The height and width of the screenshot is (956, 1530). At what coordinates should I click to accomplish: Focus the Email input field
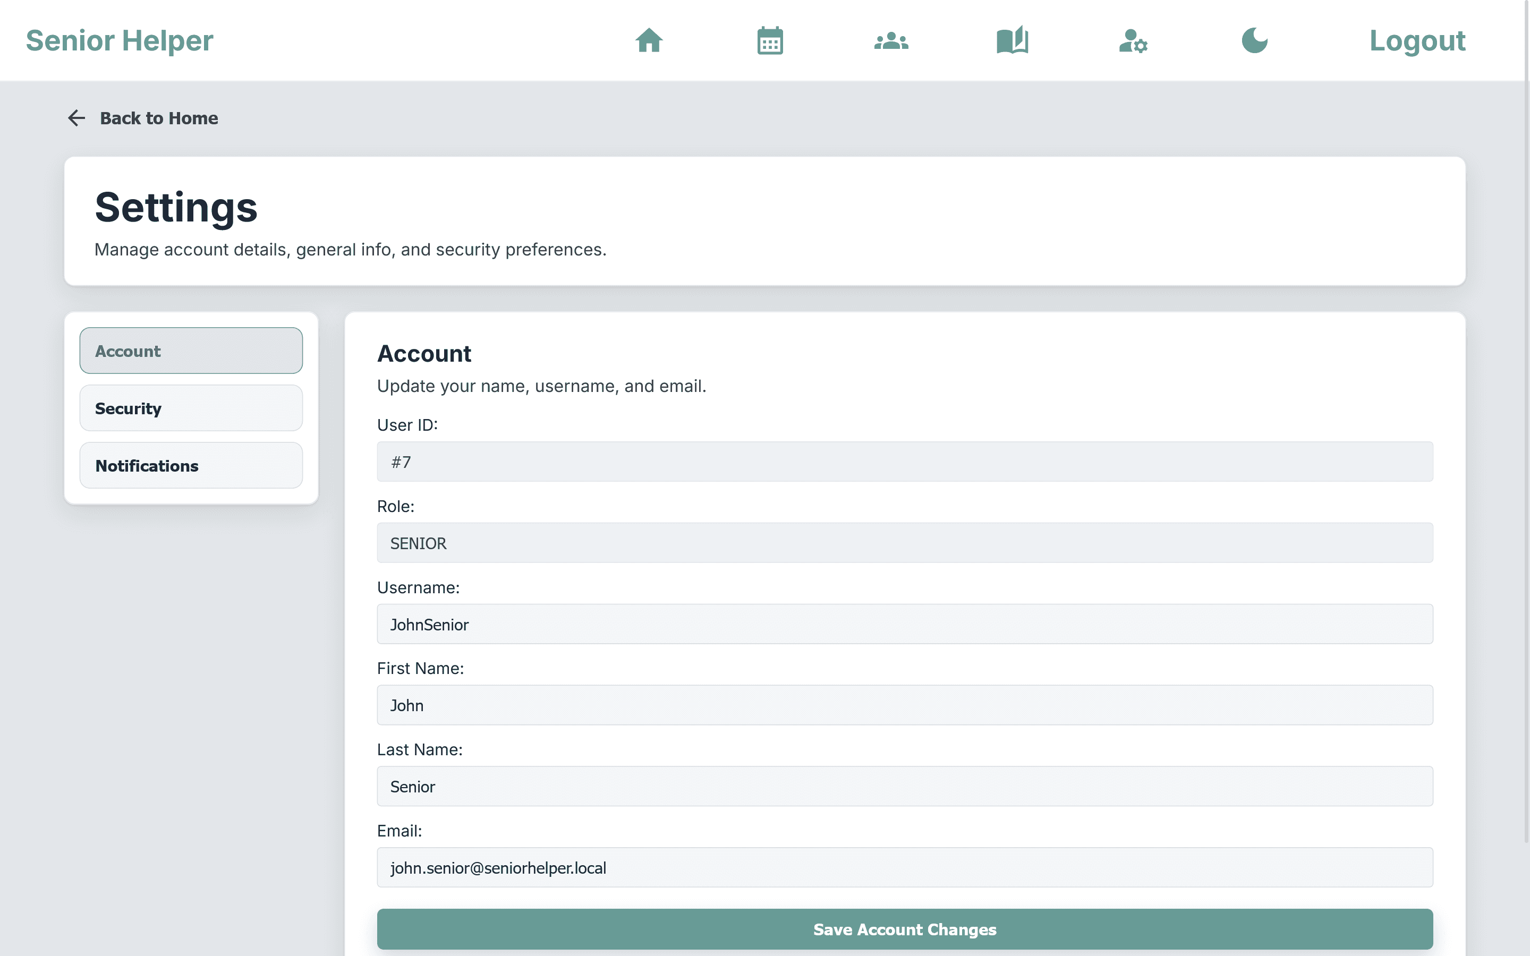pyautogui.click(x=905, y=867)
